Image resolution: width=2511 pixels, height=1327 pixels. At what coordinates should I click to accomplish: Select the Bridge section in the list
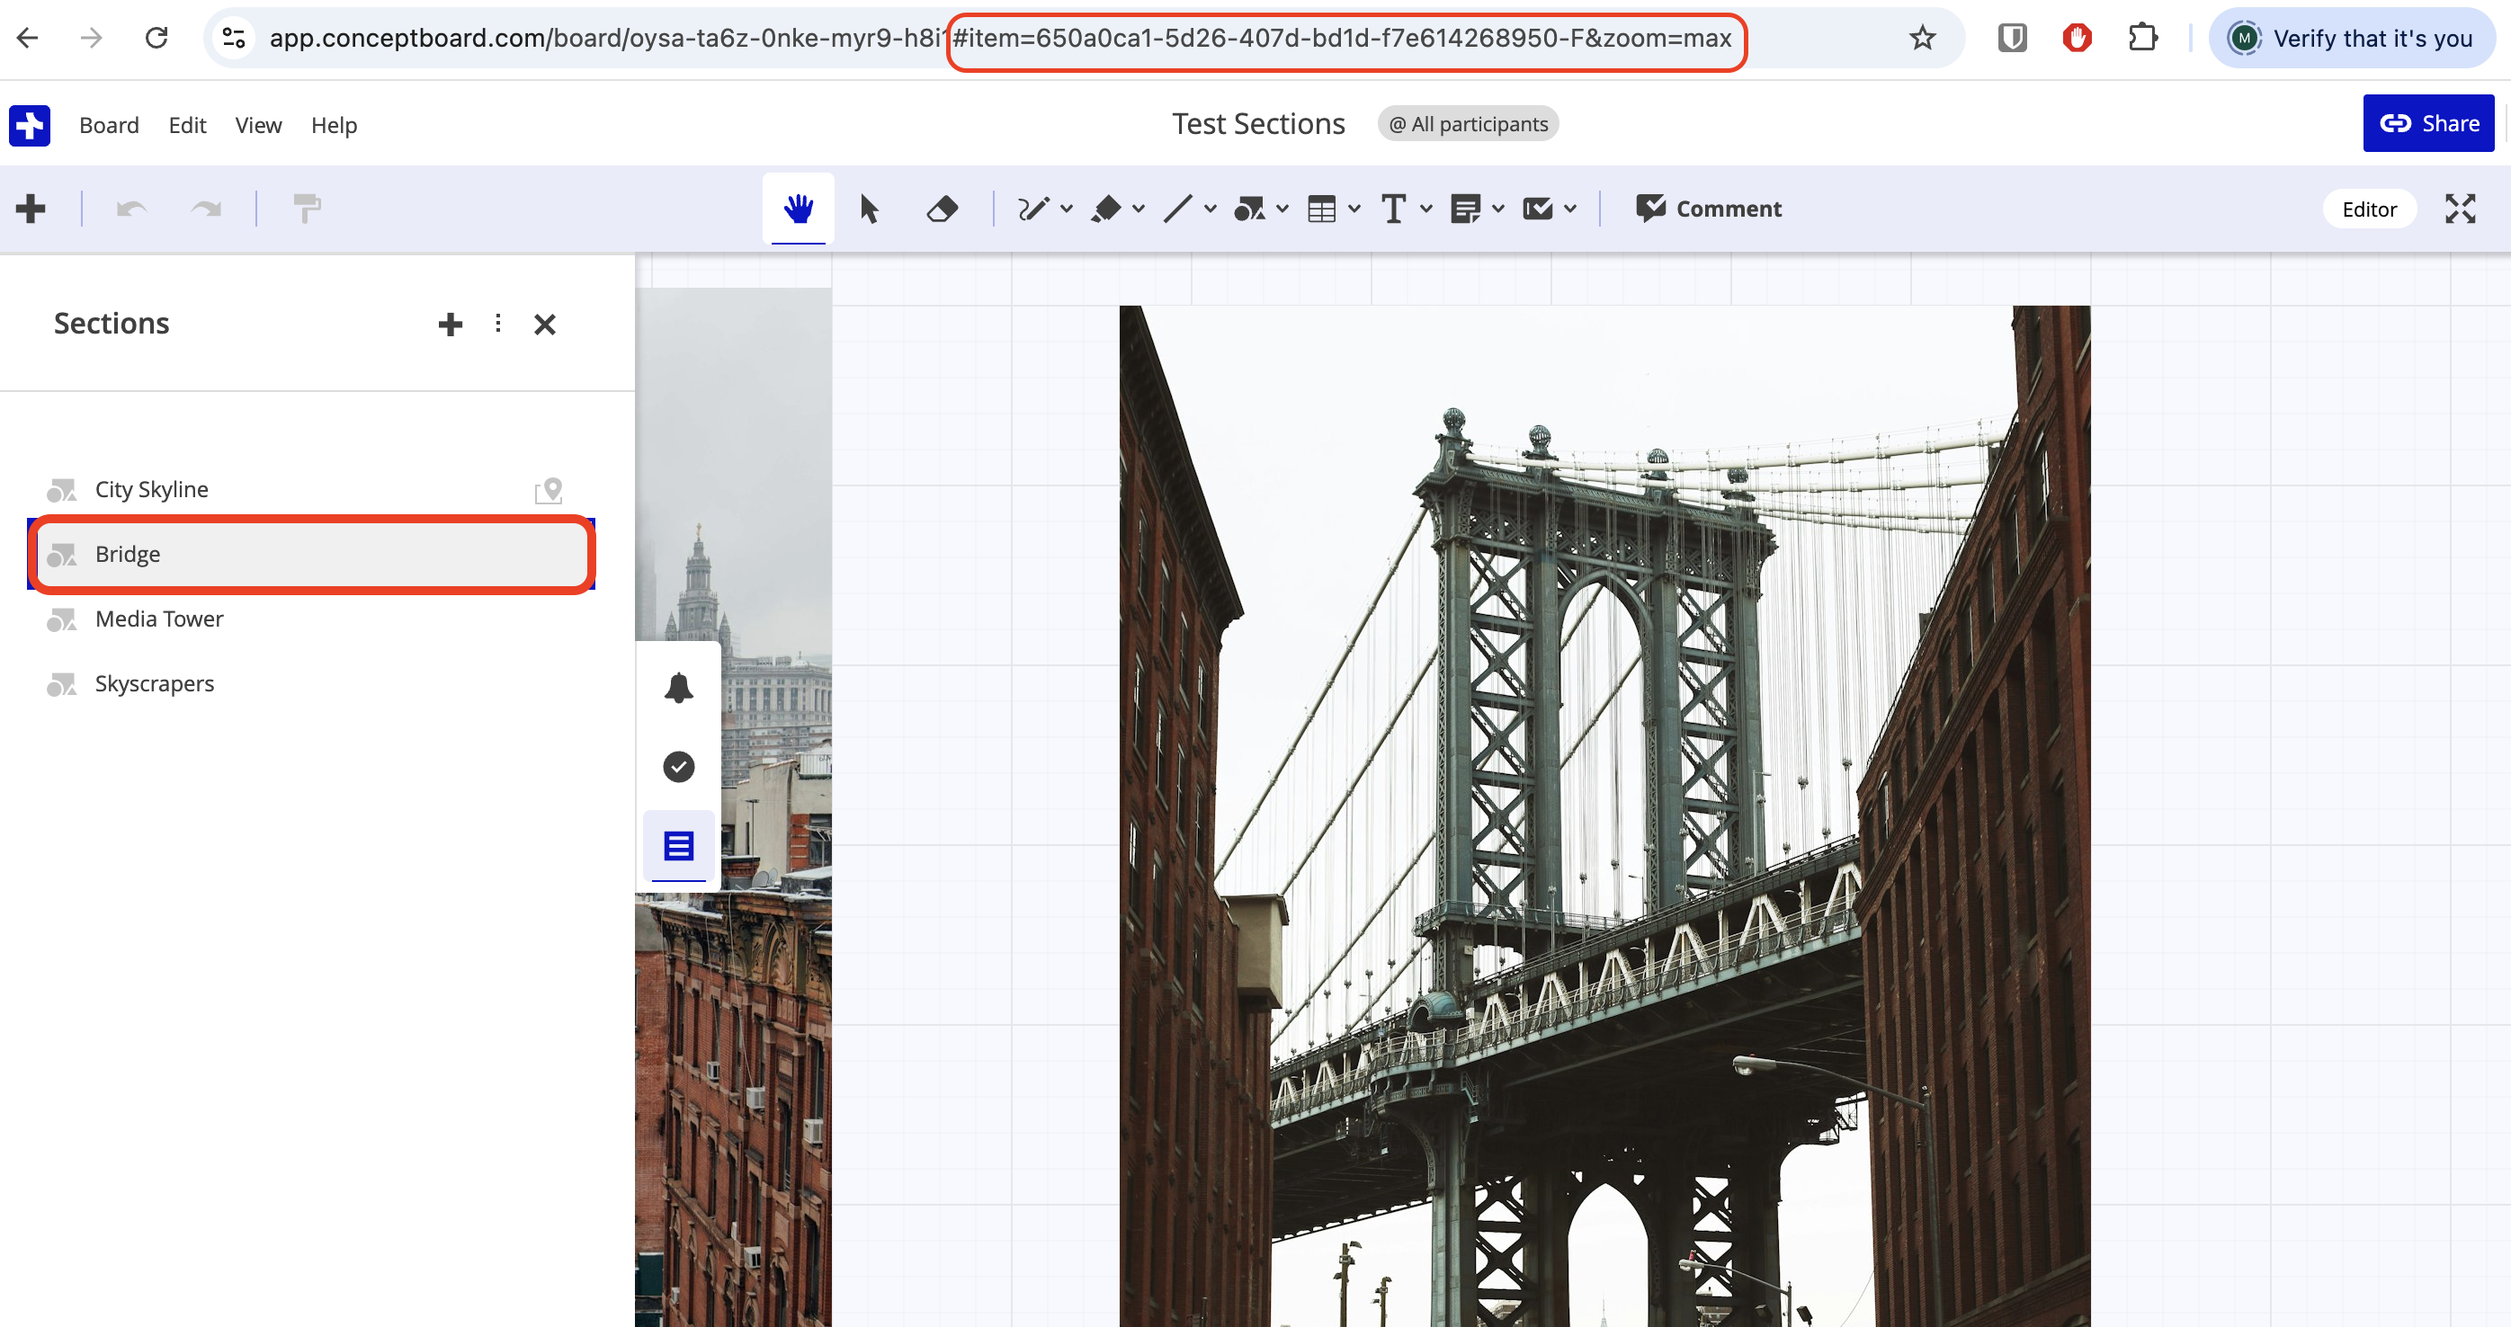click(312, 554)
